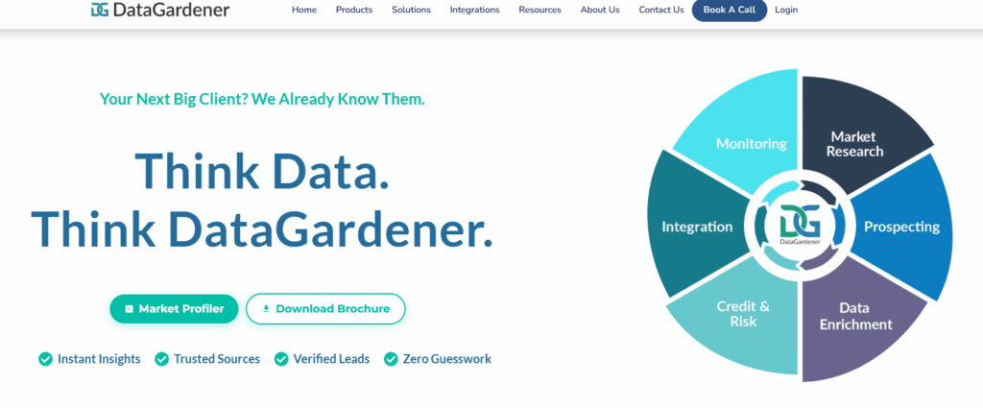Click the checkmark icon beside Zero Guesswork
This screenshot has height=408, width=983.
[392, 359]
